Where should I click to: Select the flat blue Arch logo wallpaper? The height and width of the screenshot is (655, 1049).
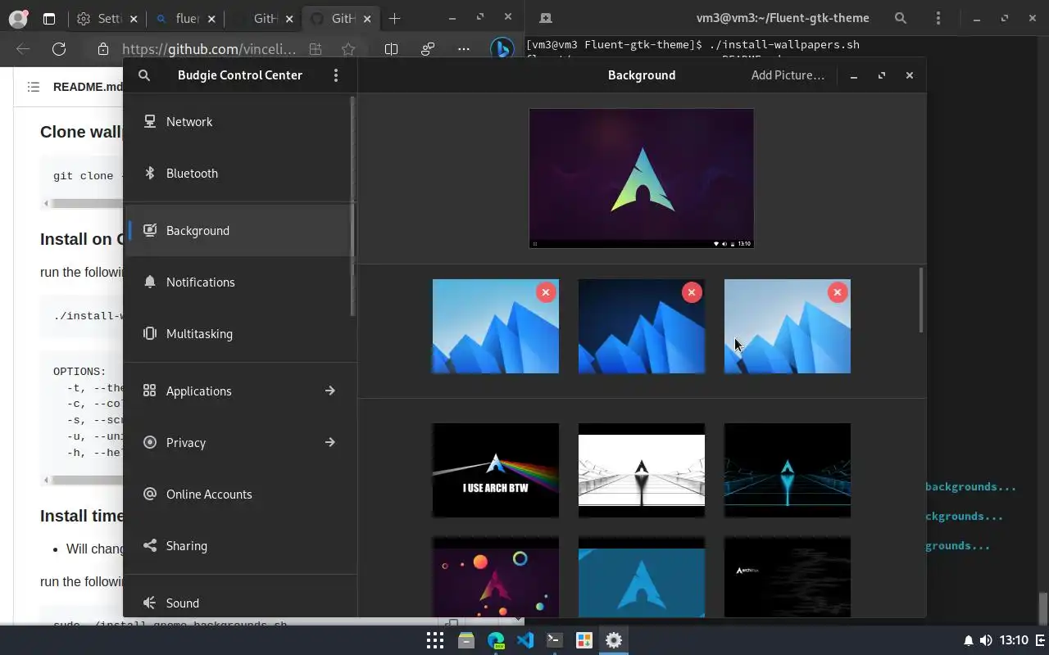pos(642,577)
